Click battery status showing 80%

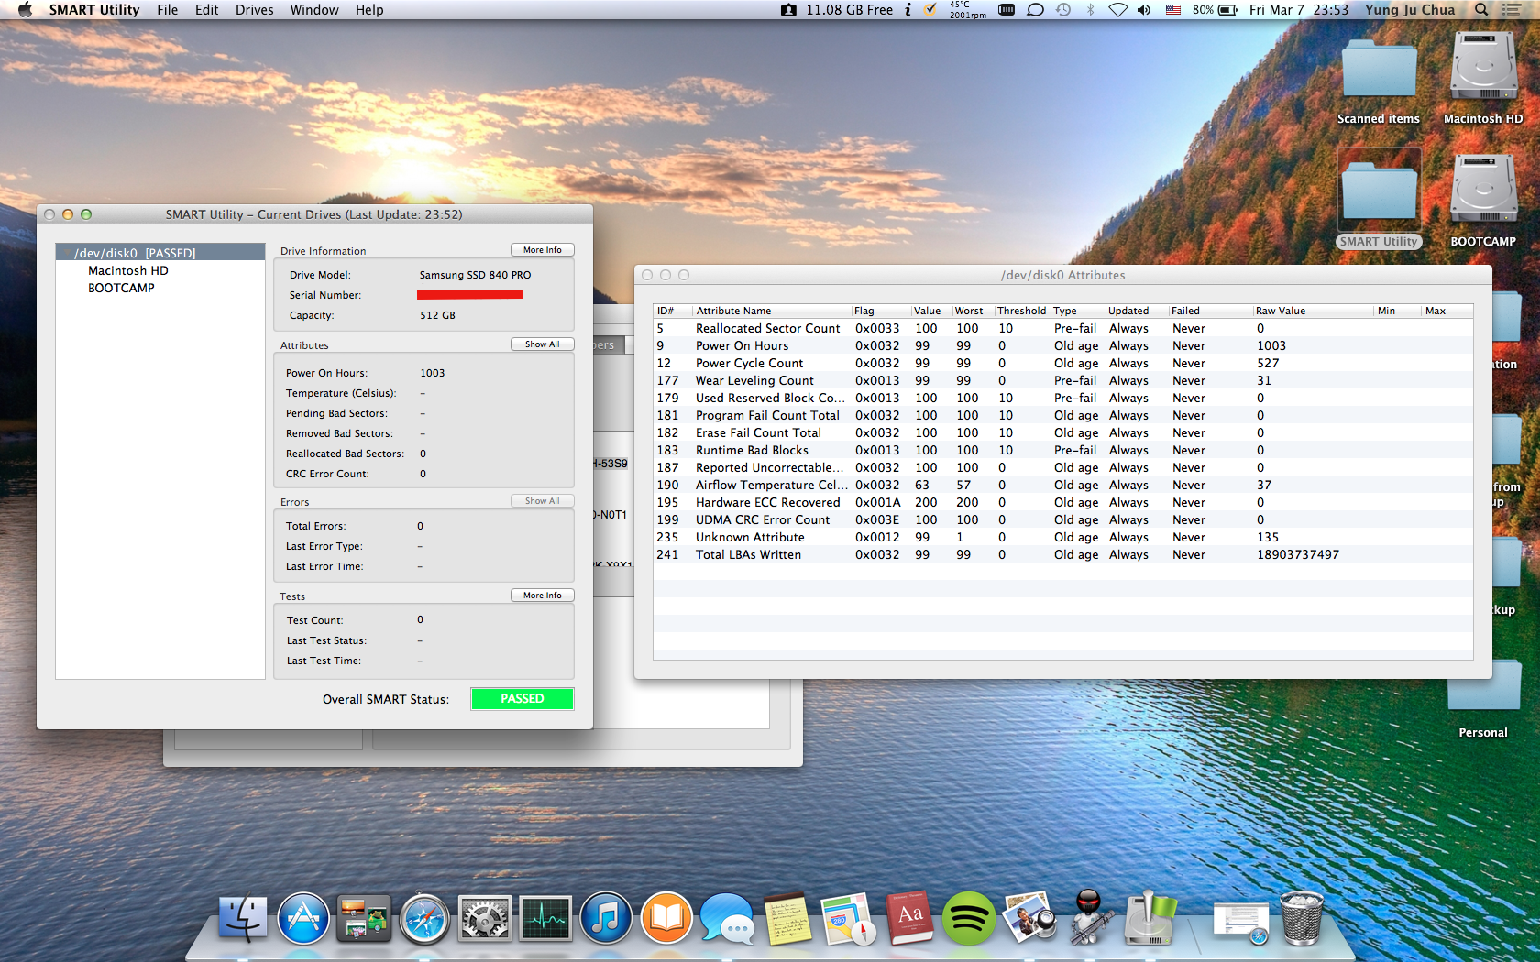tap(1215, 10)
